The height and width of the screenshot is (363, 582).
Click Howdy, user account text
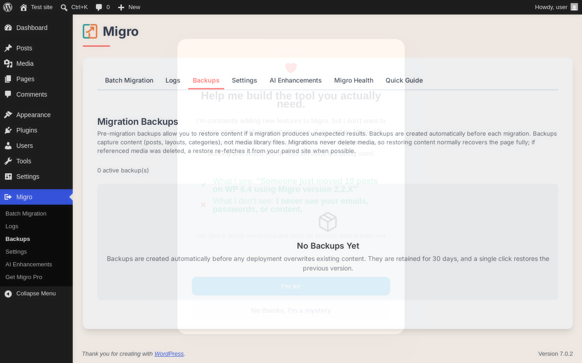point(551,7)
